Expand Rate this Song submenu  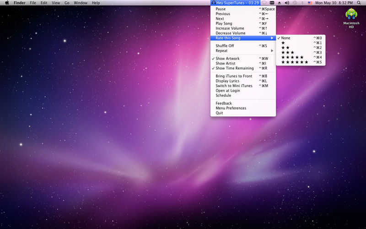click(243, 38)
